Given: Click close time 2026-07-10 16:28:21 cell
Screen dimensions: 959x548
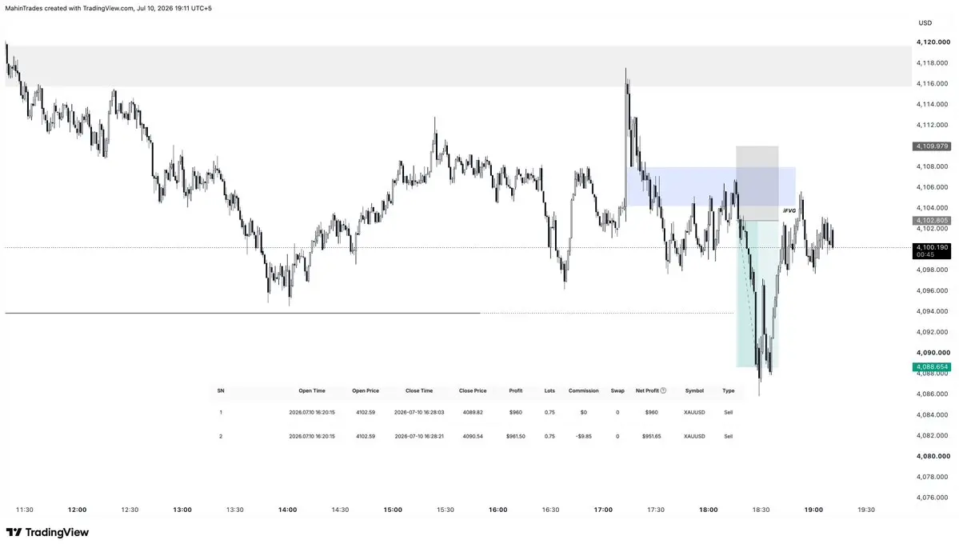Looking at the screenshot, I should click(x=419, y=436).
